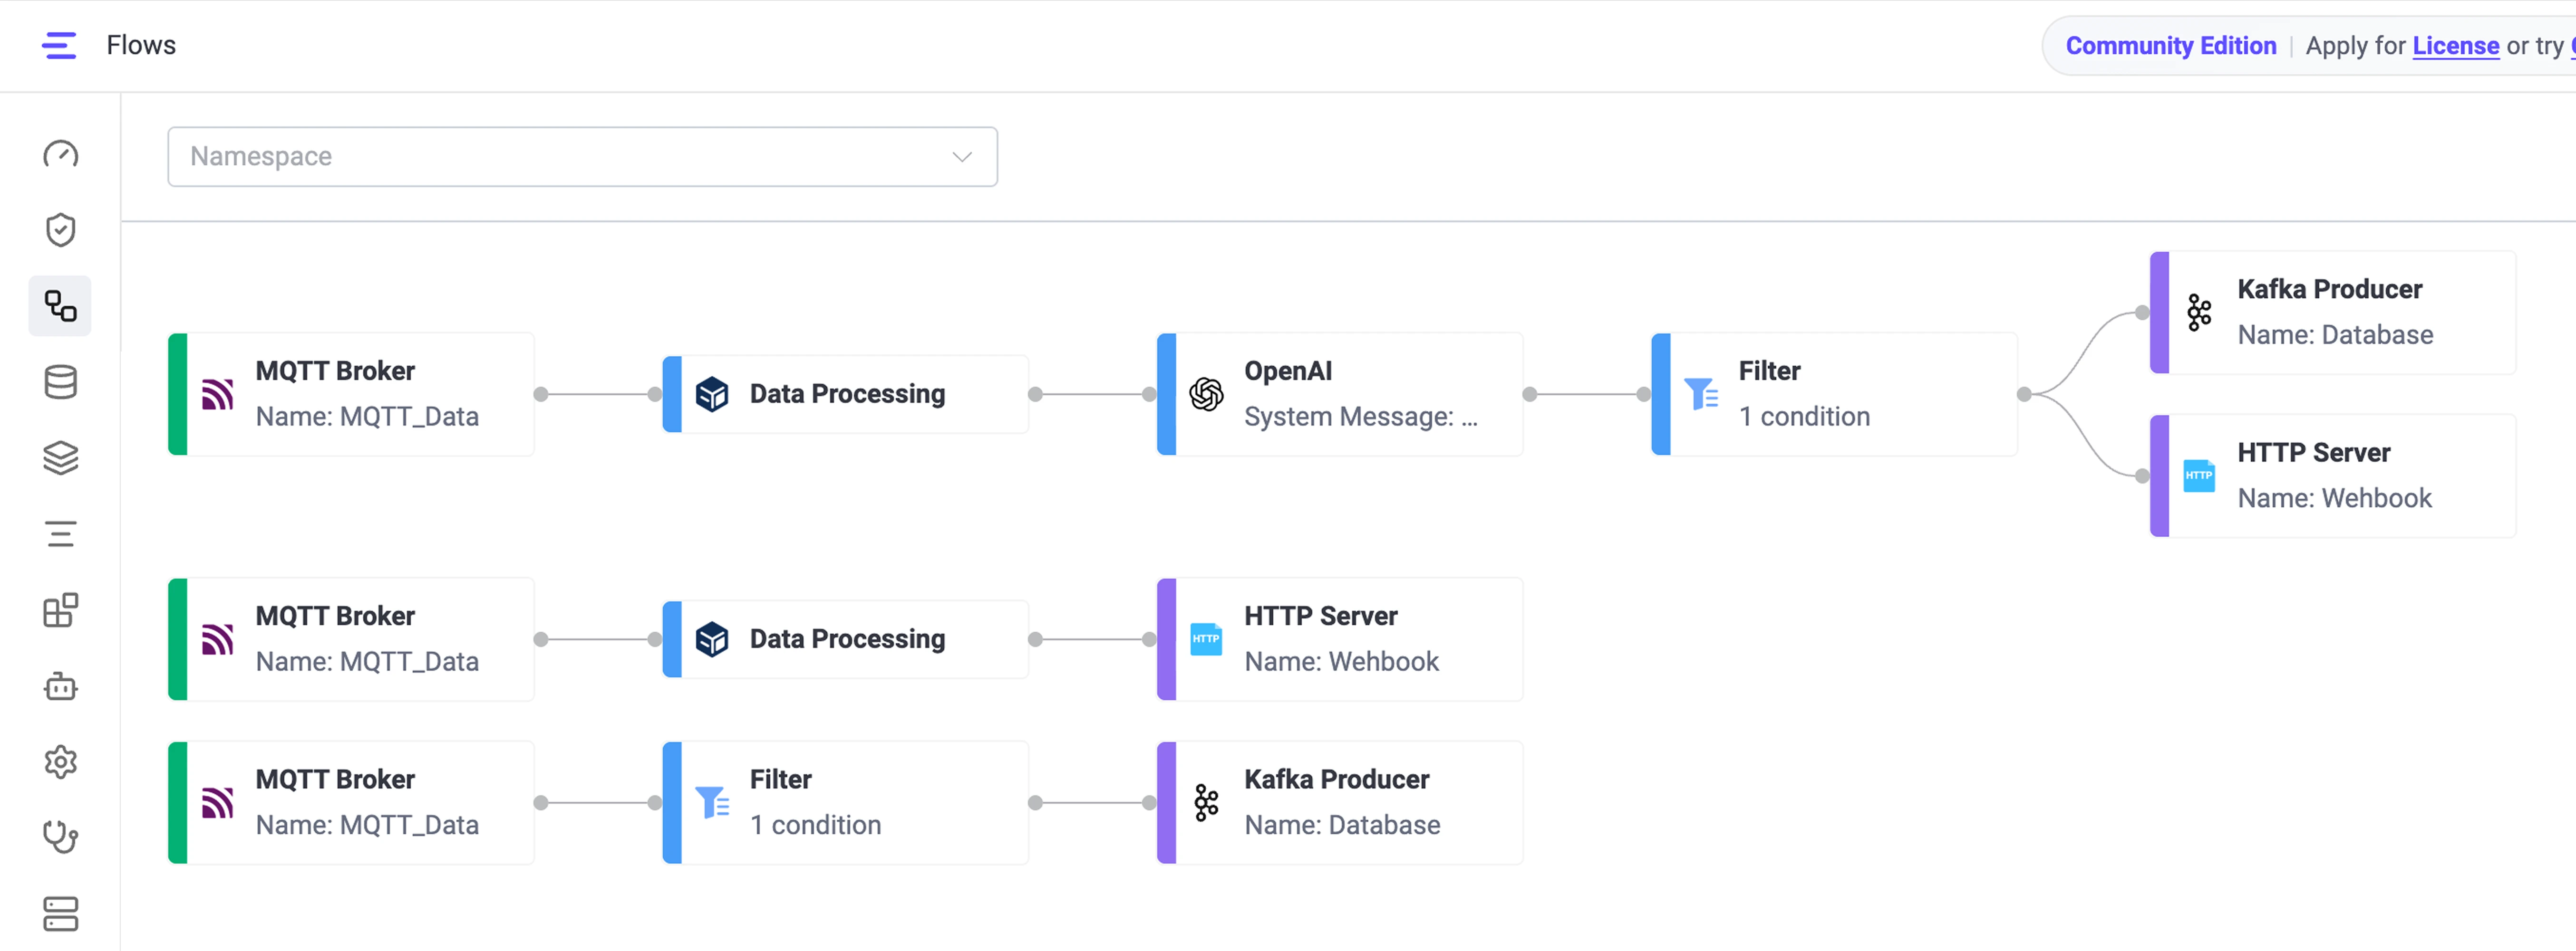This screenshot has width=2576, height=951.
Task: Select the OpenAI System Message node
Action: click(x=1340, y=395)
